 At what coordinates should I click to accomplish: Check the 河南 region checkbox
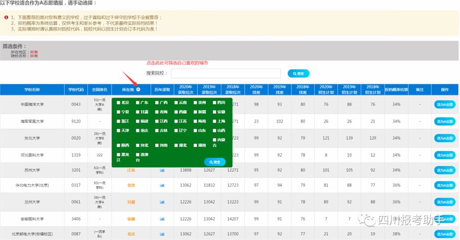pos(157,145)
